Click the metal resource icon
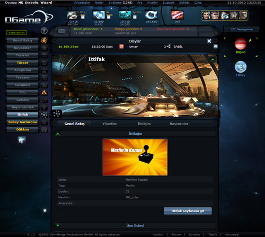 [x=73, y=15]
